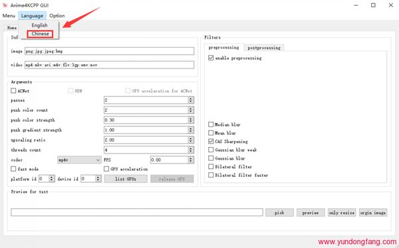The height and width of the screenshot is (248, 399).
Task: Enable the Bilateral filter checkbox
Action: click(x=211, y=167)
